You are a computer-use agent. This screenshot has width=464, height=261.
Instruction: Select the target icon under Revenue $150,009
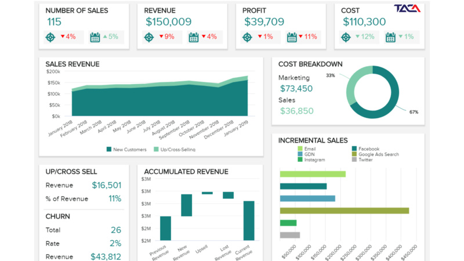click(150, 37)
